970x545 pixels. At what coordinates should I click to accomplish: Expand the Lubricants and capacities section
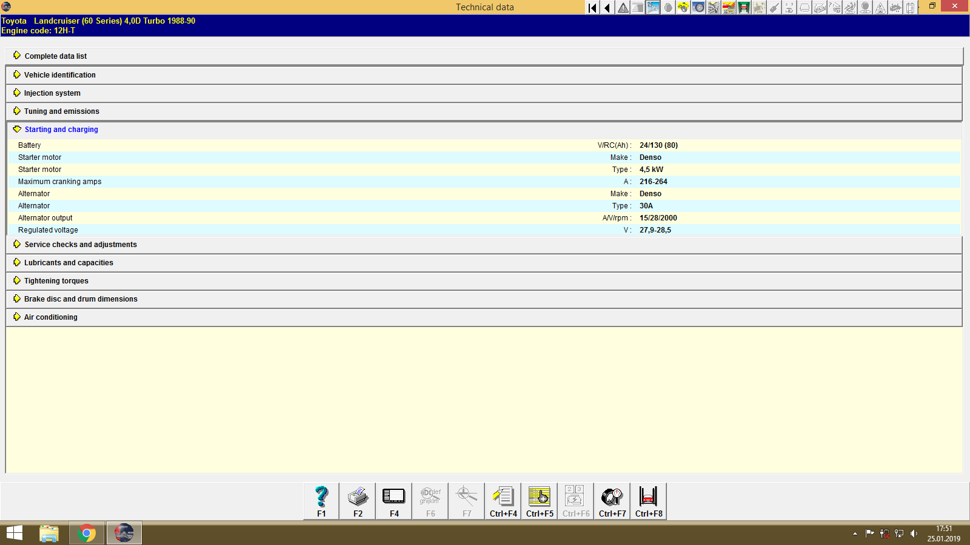[69, 262]
